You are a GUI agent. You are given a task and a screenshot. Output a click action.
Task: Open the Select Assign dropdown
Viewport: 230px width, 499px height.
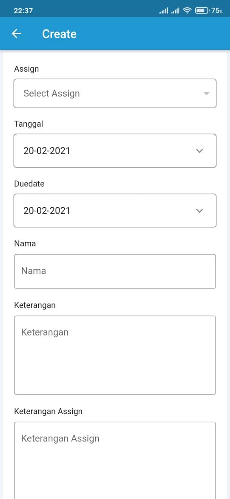pos(115,93)
